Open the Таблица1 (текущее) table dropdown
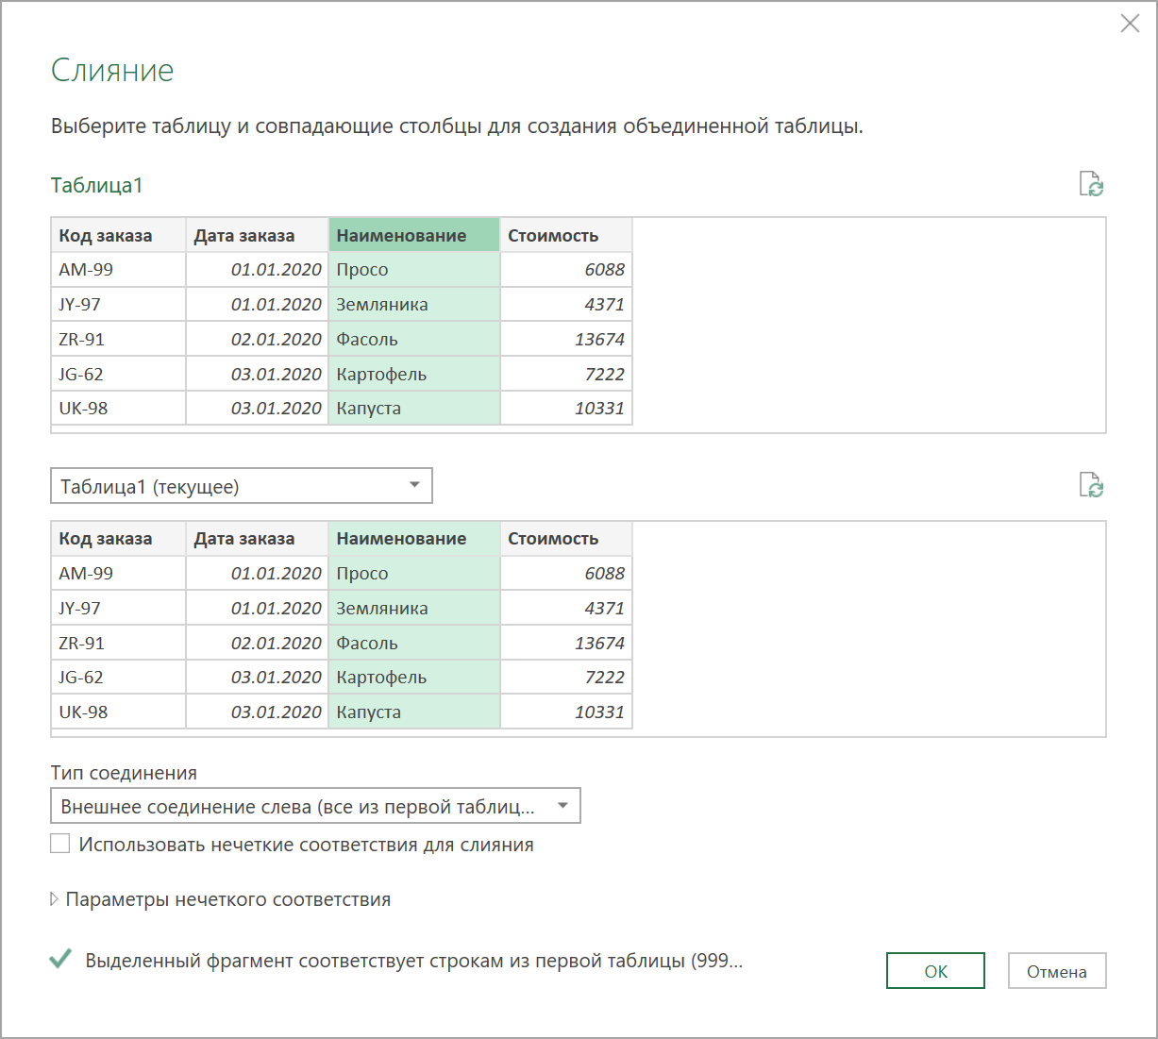 [x=242, y=486]
